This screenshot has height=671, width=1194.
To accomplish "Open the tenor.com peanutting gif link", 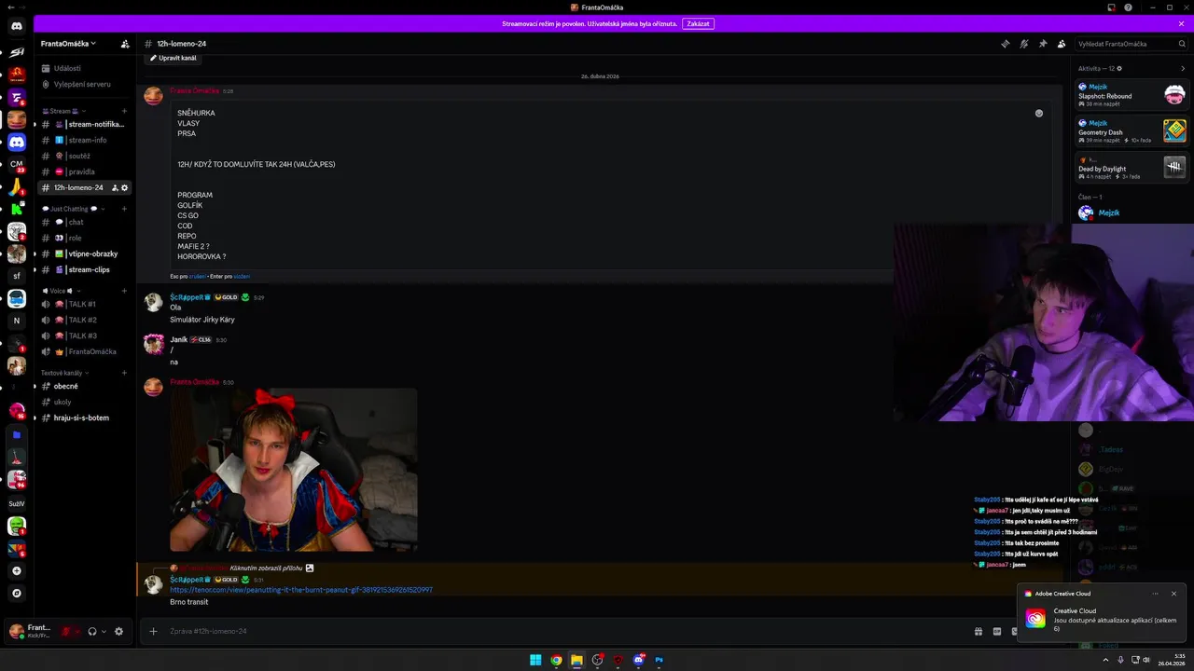I will click(x=301, y=590).
